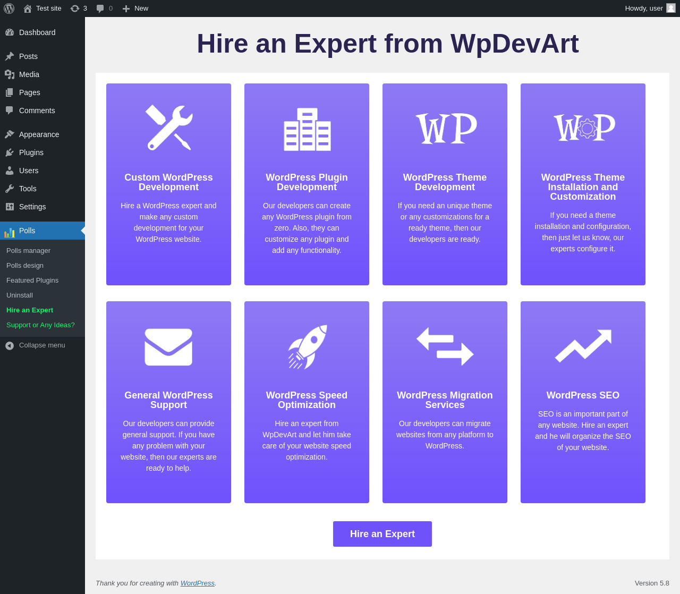The width and height of the screenshot is (680, 594).
Task: Click Theme Installation and Customization heading
Action: [583, 187]
